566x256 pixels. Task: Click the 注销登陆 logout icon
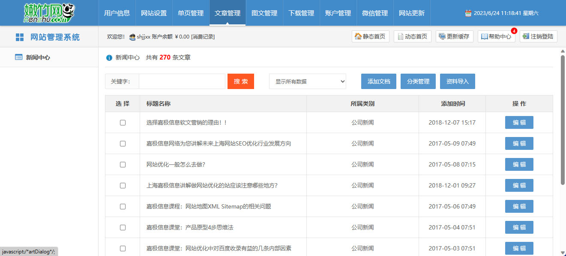(x=526, y=36)
